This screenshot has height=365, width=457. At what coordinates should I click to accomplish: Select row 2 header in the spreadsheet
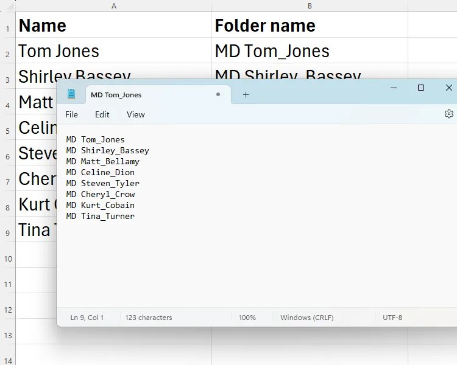(x=7, y=50)
